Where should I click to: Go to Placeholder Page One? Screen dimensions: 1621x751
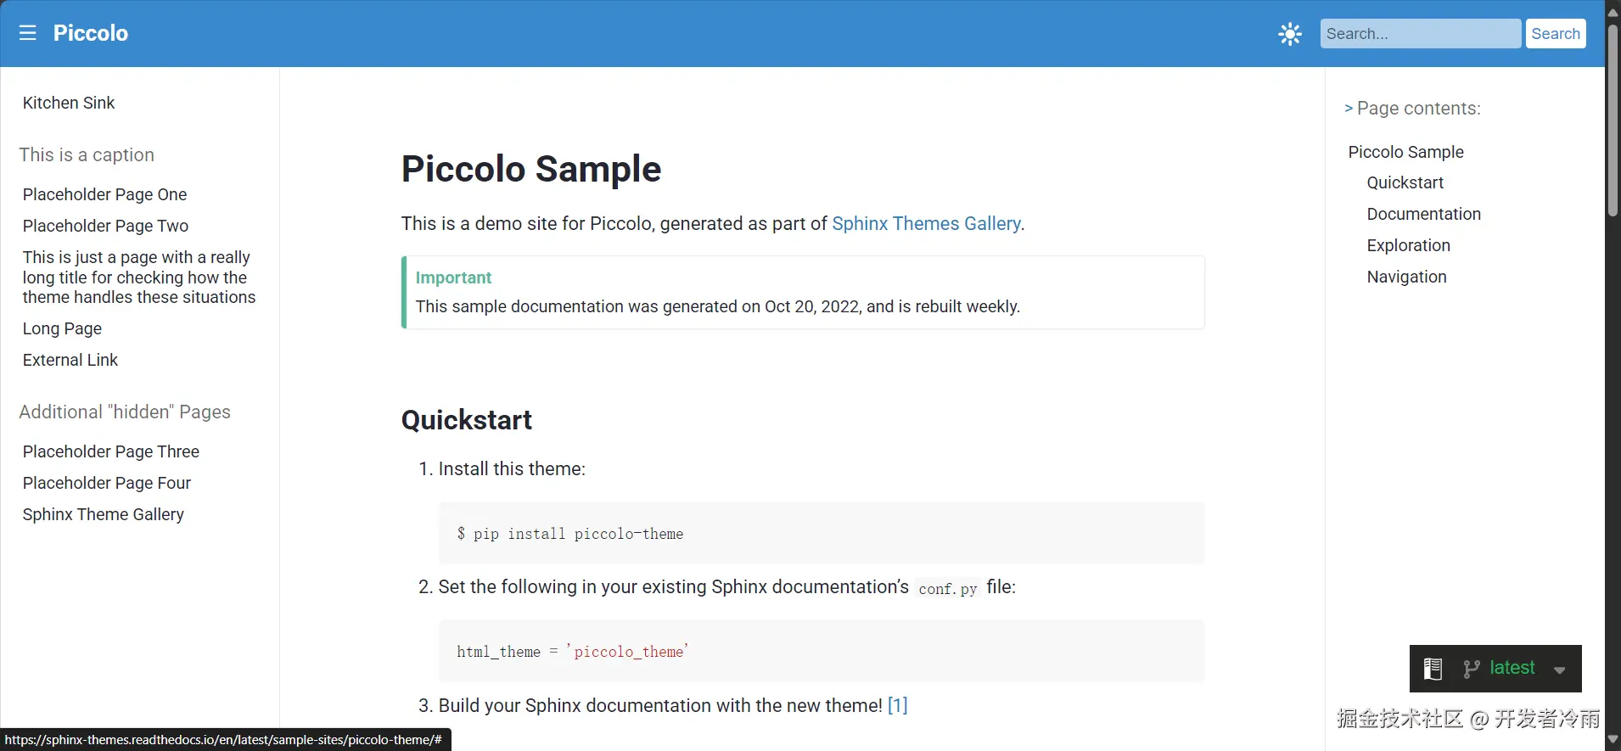pyautogui.click(x=104, y=194)
